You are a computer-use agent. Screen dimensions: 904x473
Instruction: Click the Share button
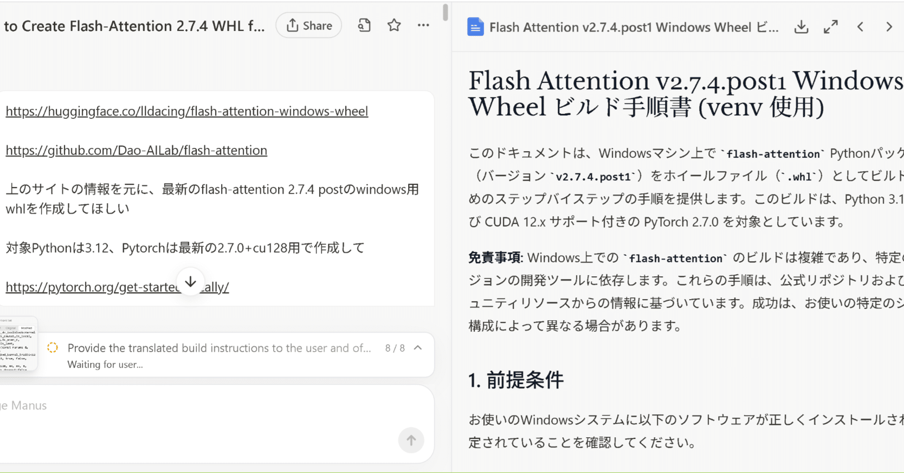coord(308,25)
